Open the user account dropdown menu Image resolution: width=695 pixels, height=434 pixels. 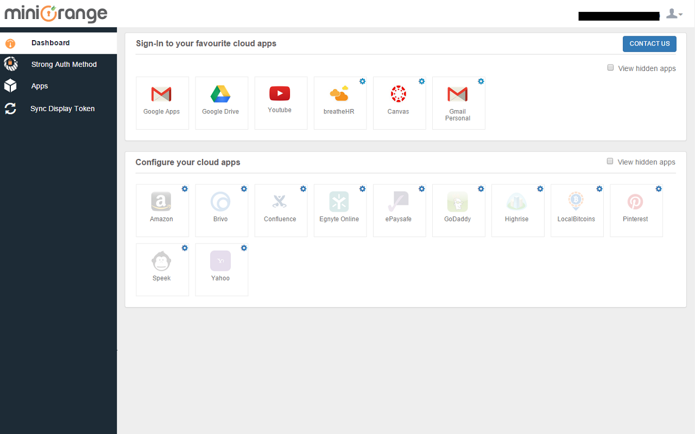(674, 14)
